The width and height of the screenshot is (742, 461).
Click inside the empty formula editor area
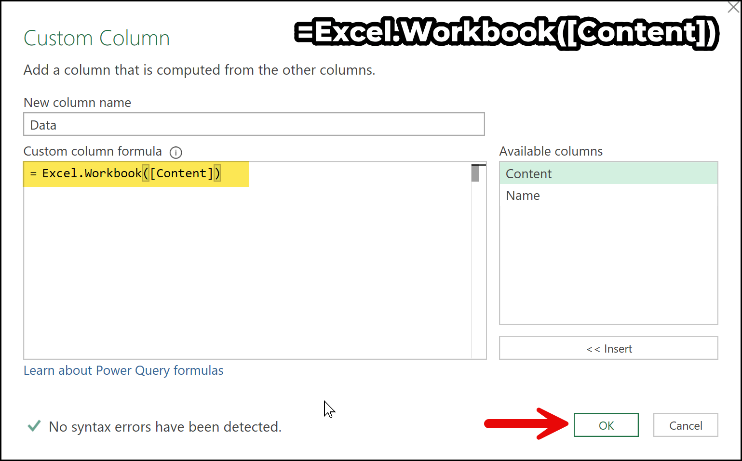coord(246,270)
